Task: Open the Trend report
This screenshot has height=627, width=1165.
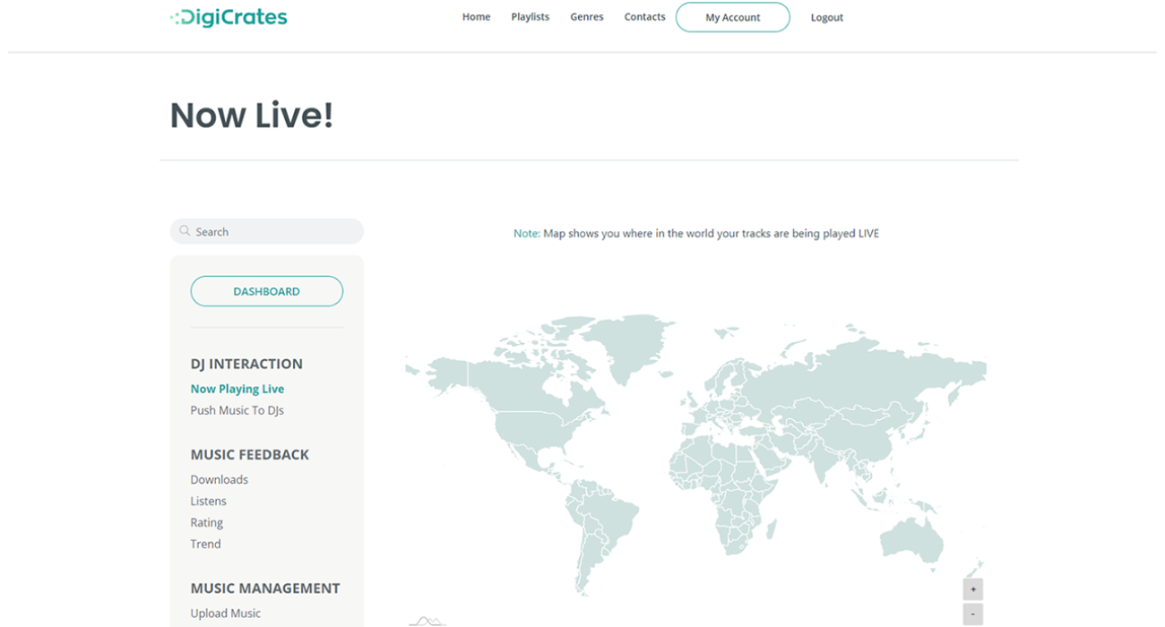Action: coord(205,544)
